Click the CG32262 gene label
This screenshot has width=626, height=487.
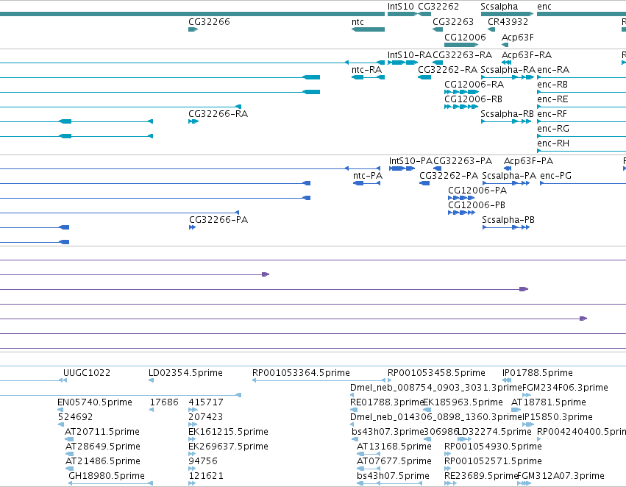[438, 7]
